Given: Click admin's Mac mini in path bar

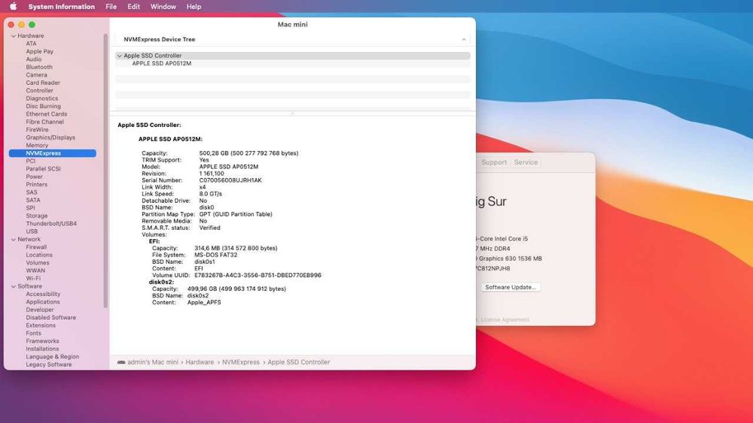Looking at the screenshot, I should click(153, 362).
